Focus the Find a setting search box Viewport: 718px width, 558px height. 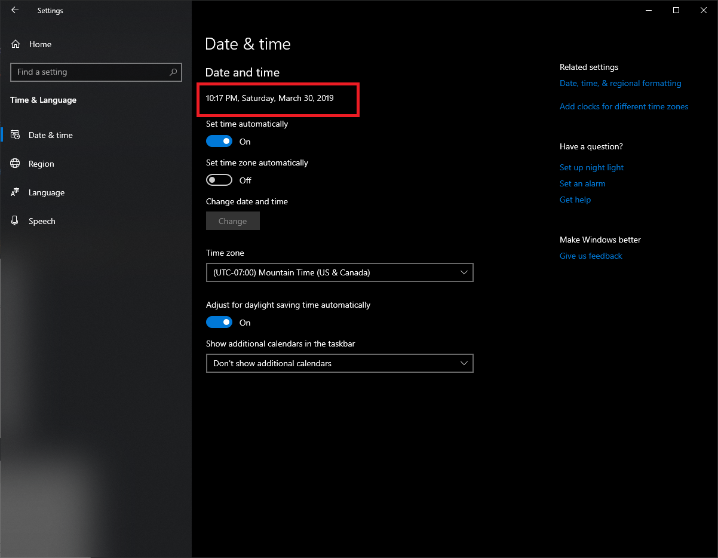coord(96,72)
